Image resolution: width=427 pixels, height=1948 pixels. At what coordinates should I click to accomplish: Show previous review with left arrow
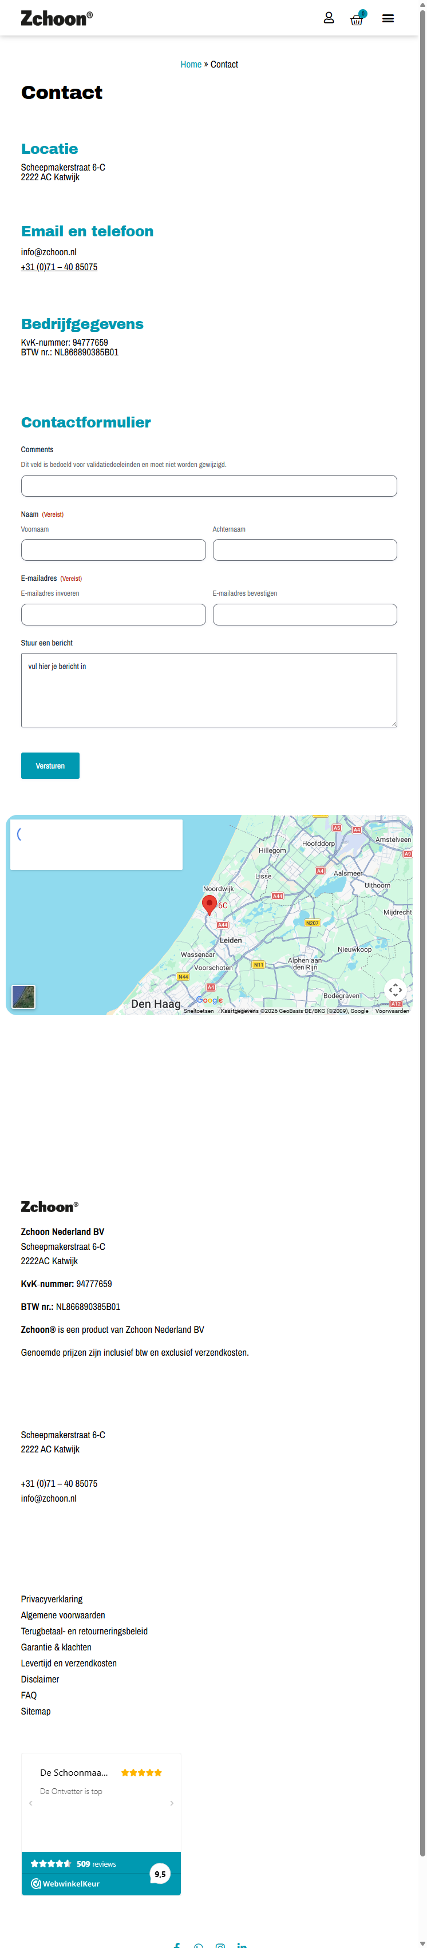[30, 1803]
